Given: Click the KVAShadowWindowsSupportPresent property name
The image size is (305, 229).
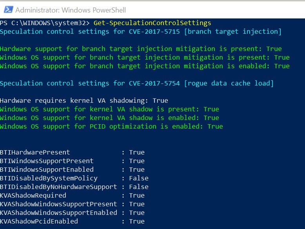Looking at the screenshot, I should click(x=58, y=204).
